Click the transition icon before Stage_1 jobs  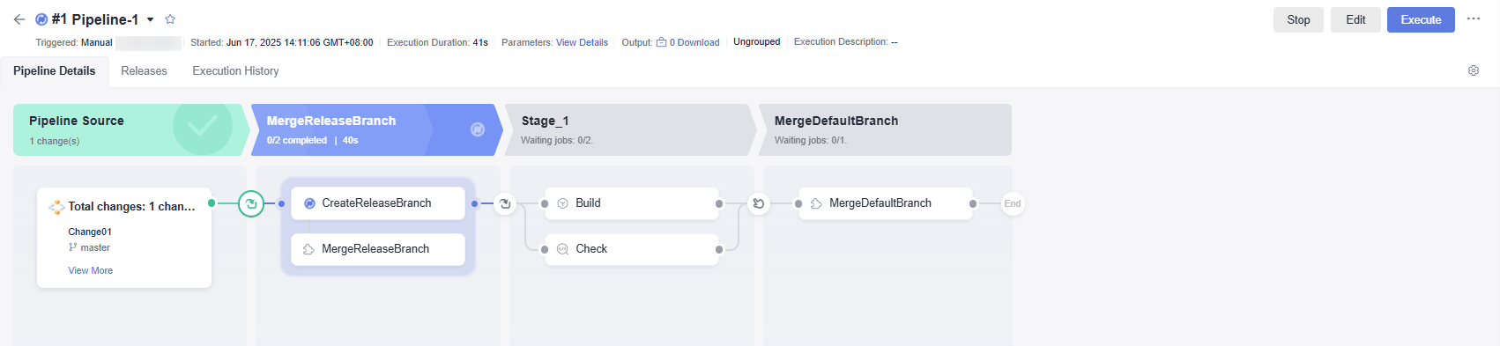505,203
